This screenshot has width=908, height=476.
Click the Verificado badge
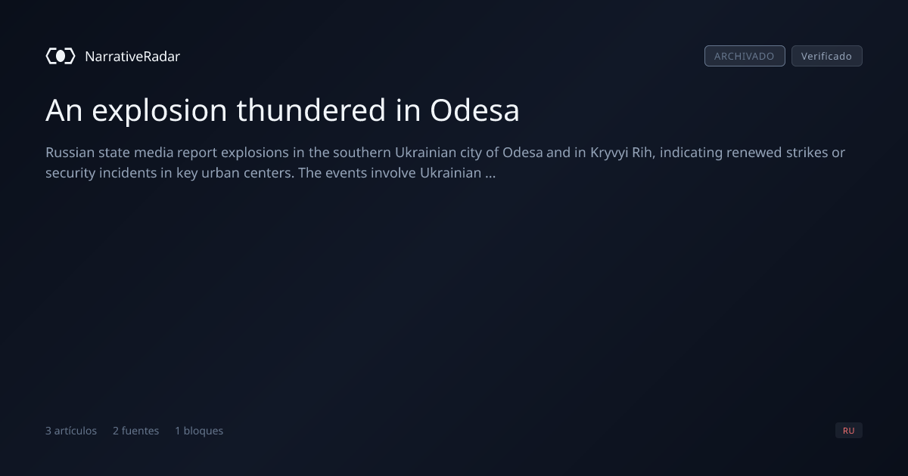826,56
